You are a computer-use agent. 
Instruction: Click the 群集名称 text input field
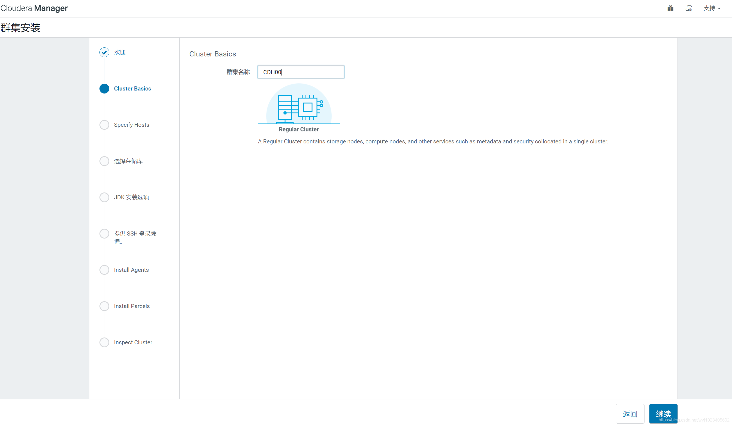click(x=301, y=72)
